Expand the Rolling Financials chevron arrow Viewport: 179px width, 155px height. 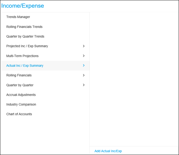84,75
